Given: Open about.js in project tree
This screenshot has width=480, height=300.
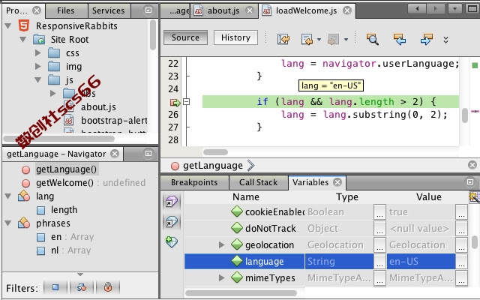Looking at the screenshot, I should point(98,107).
